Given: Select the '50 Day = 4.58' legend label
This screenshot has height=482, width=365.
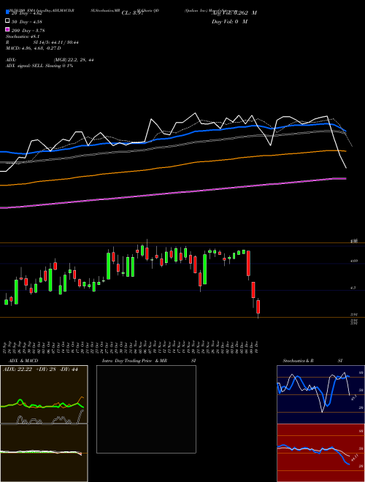Looking at the screenshot, I should [x=27, y=22].
